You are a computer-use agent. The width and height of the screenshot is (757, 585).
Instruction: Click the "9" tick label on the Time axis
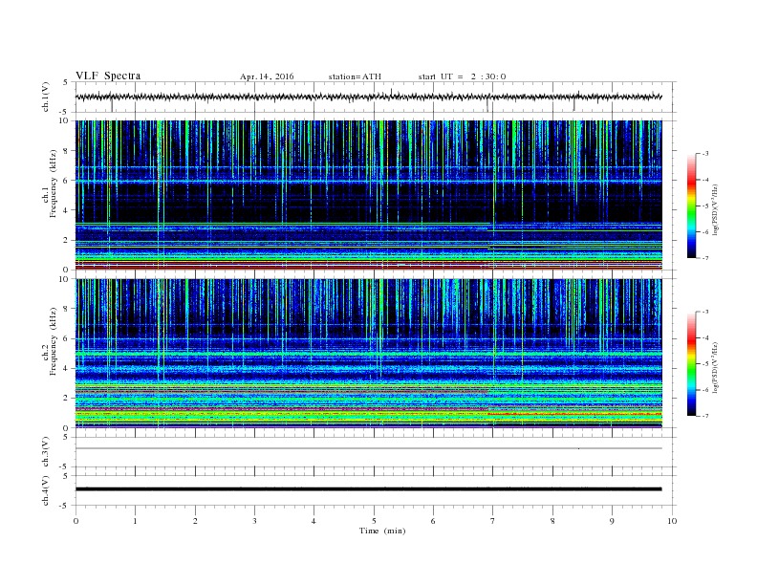612,521
